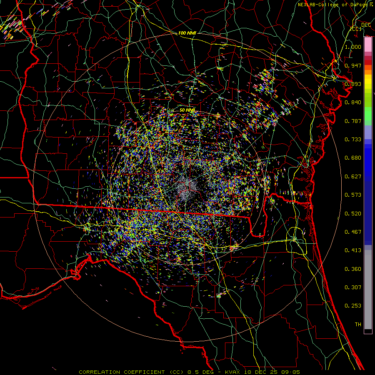Click the "50 NMI" range ring label
The height and width of the screenshot is (375, 375).
187,110
